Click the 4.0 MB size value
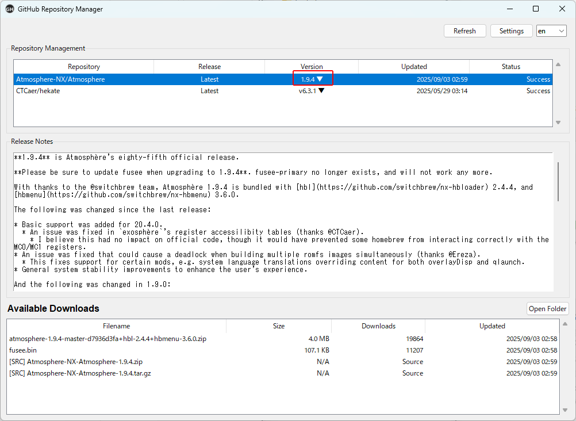 (319, 339)
